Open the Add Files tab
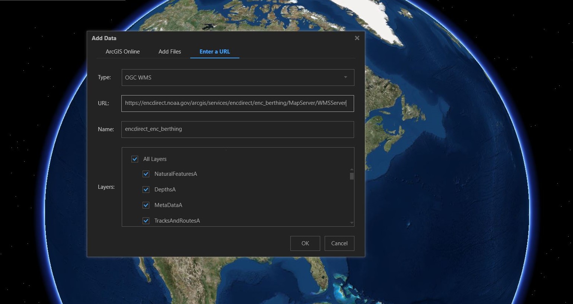 tap(170, 52)
